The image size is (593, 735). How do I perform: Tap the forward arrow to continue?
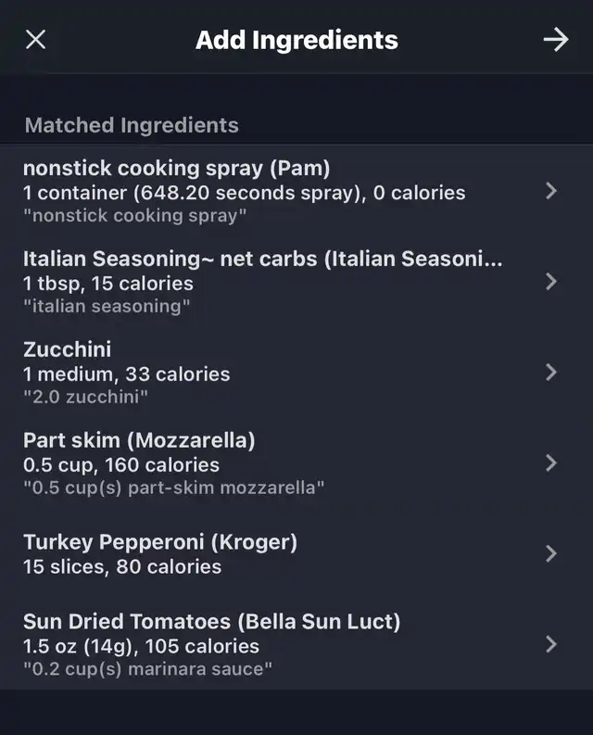(x=555, y=39)
